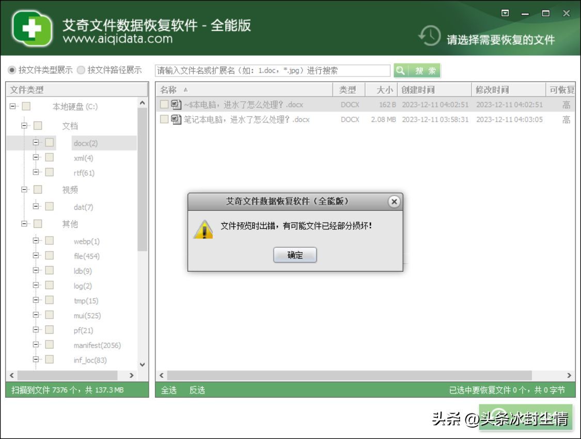The width and height of the screenshot is (581, 439).
Task: Tick the xml(4) checkbox
Action: 49,158
